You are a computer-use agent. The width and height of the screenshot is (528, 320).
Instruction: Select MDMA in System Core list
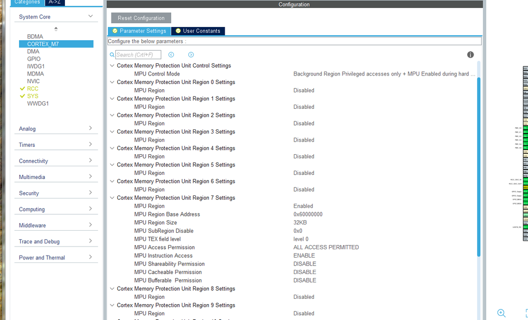tap(35, 74)
